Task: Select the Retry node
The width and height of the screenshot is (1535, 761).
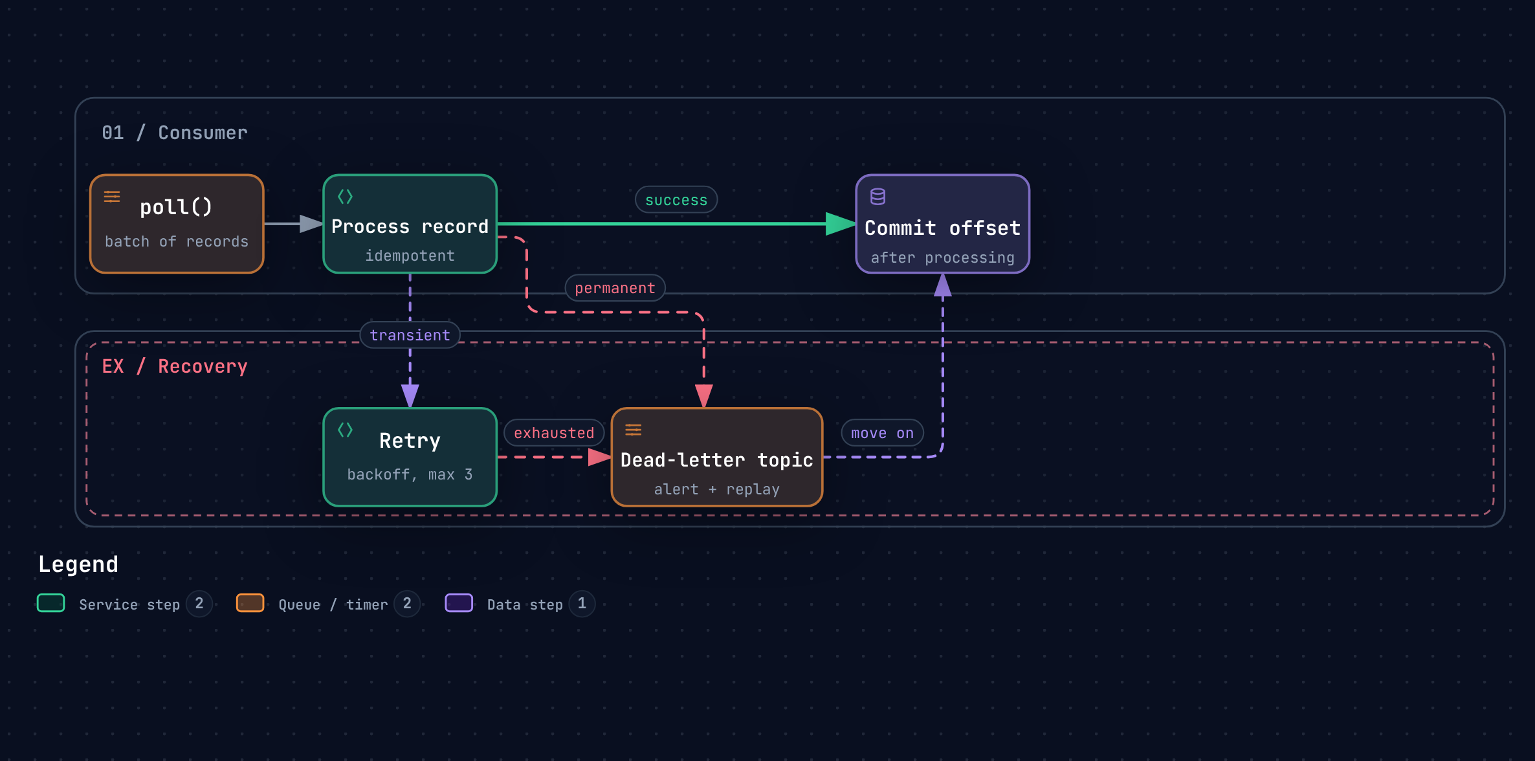Action: [410, 457]
